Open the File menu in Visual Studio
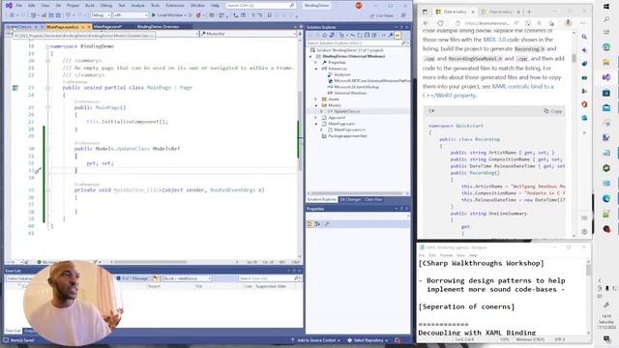The image size is (619, 348). (x=19, y=6)
